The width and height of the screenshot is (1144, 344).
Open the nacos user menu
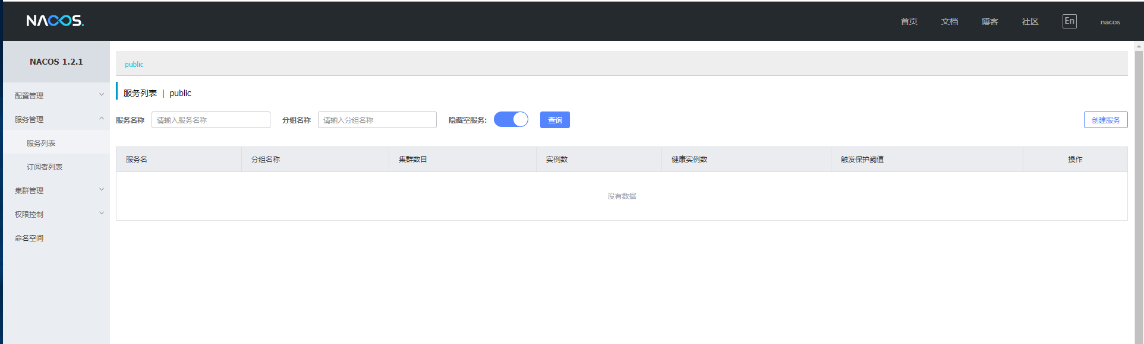1110,22
